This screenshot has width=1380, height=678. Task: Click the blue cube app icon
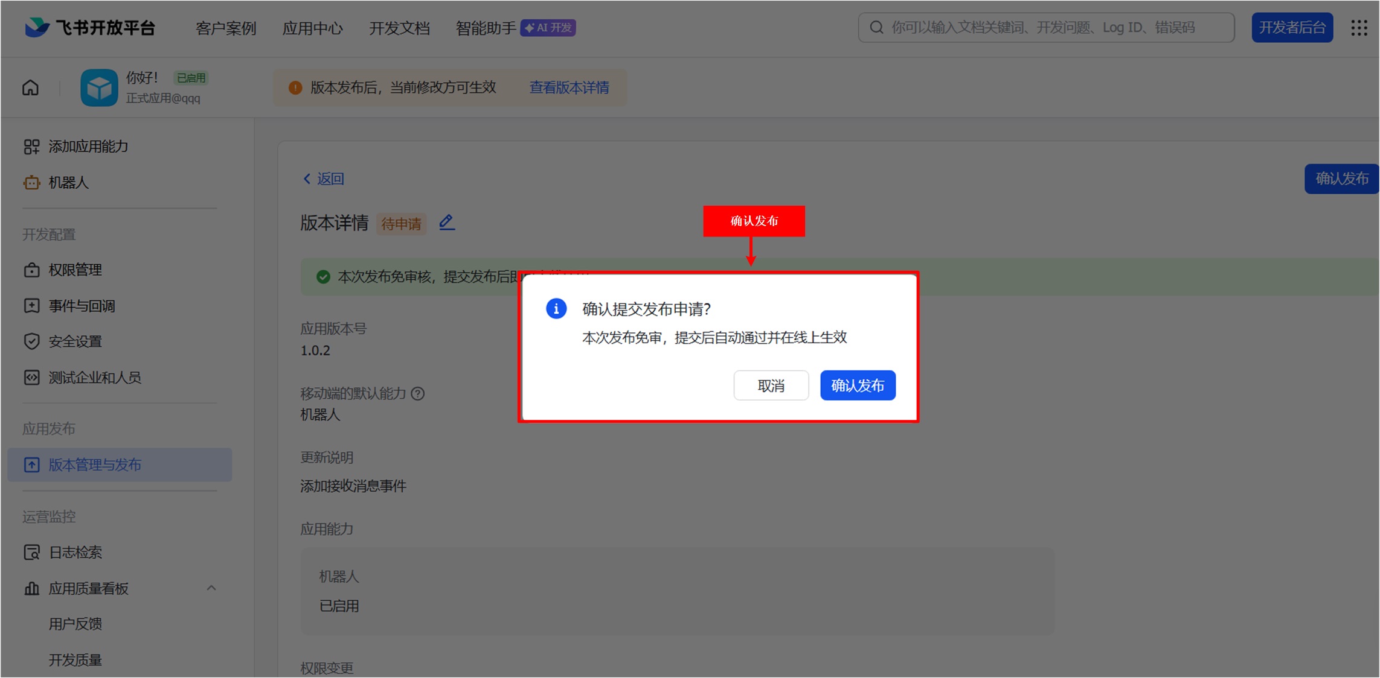(x=99, y=88)
